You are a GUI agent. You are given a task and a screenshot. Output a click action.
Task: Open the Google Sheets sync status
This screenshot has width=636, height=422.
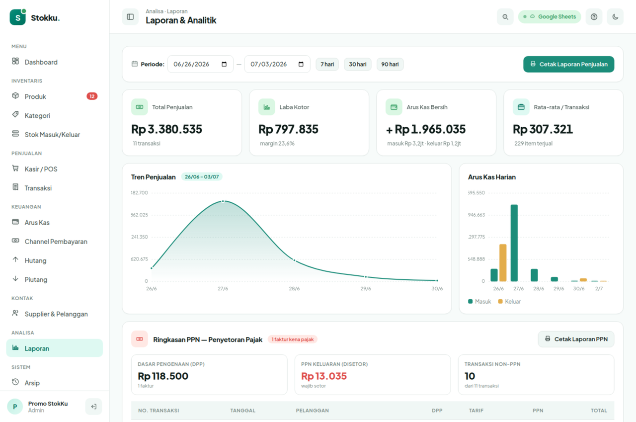click(550, 17)
